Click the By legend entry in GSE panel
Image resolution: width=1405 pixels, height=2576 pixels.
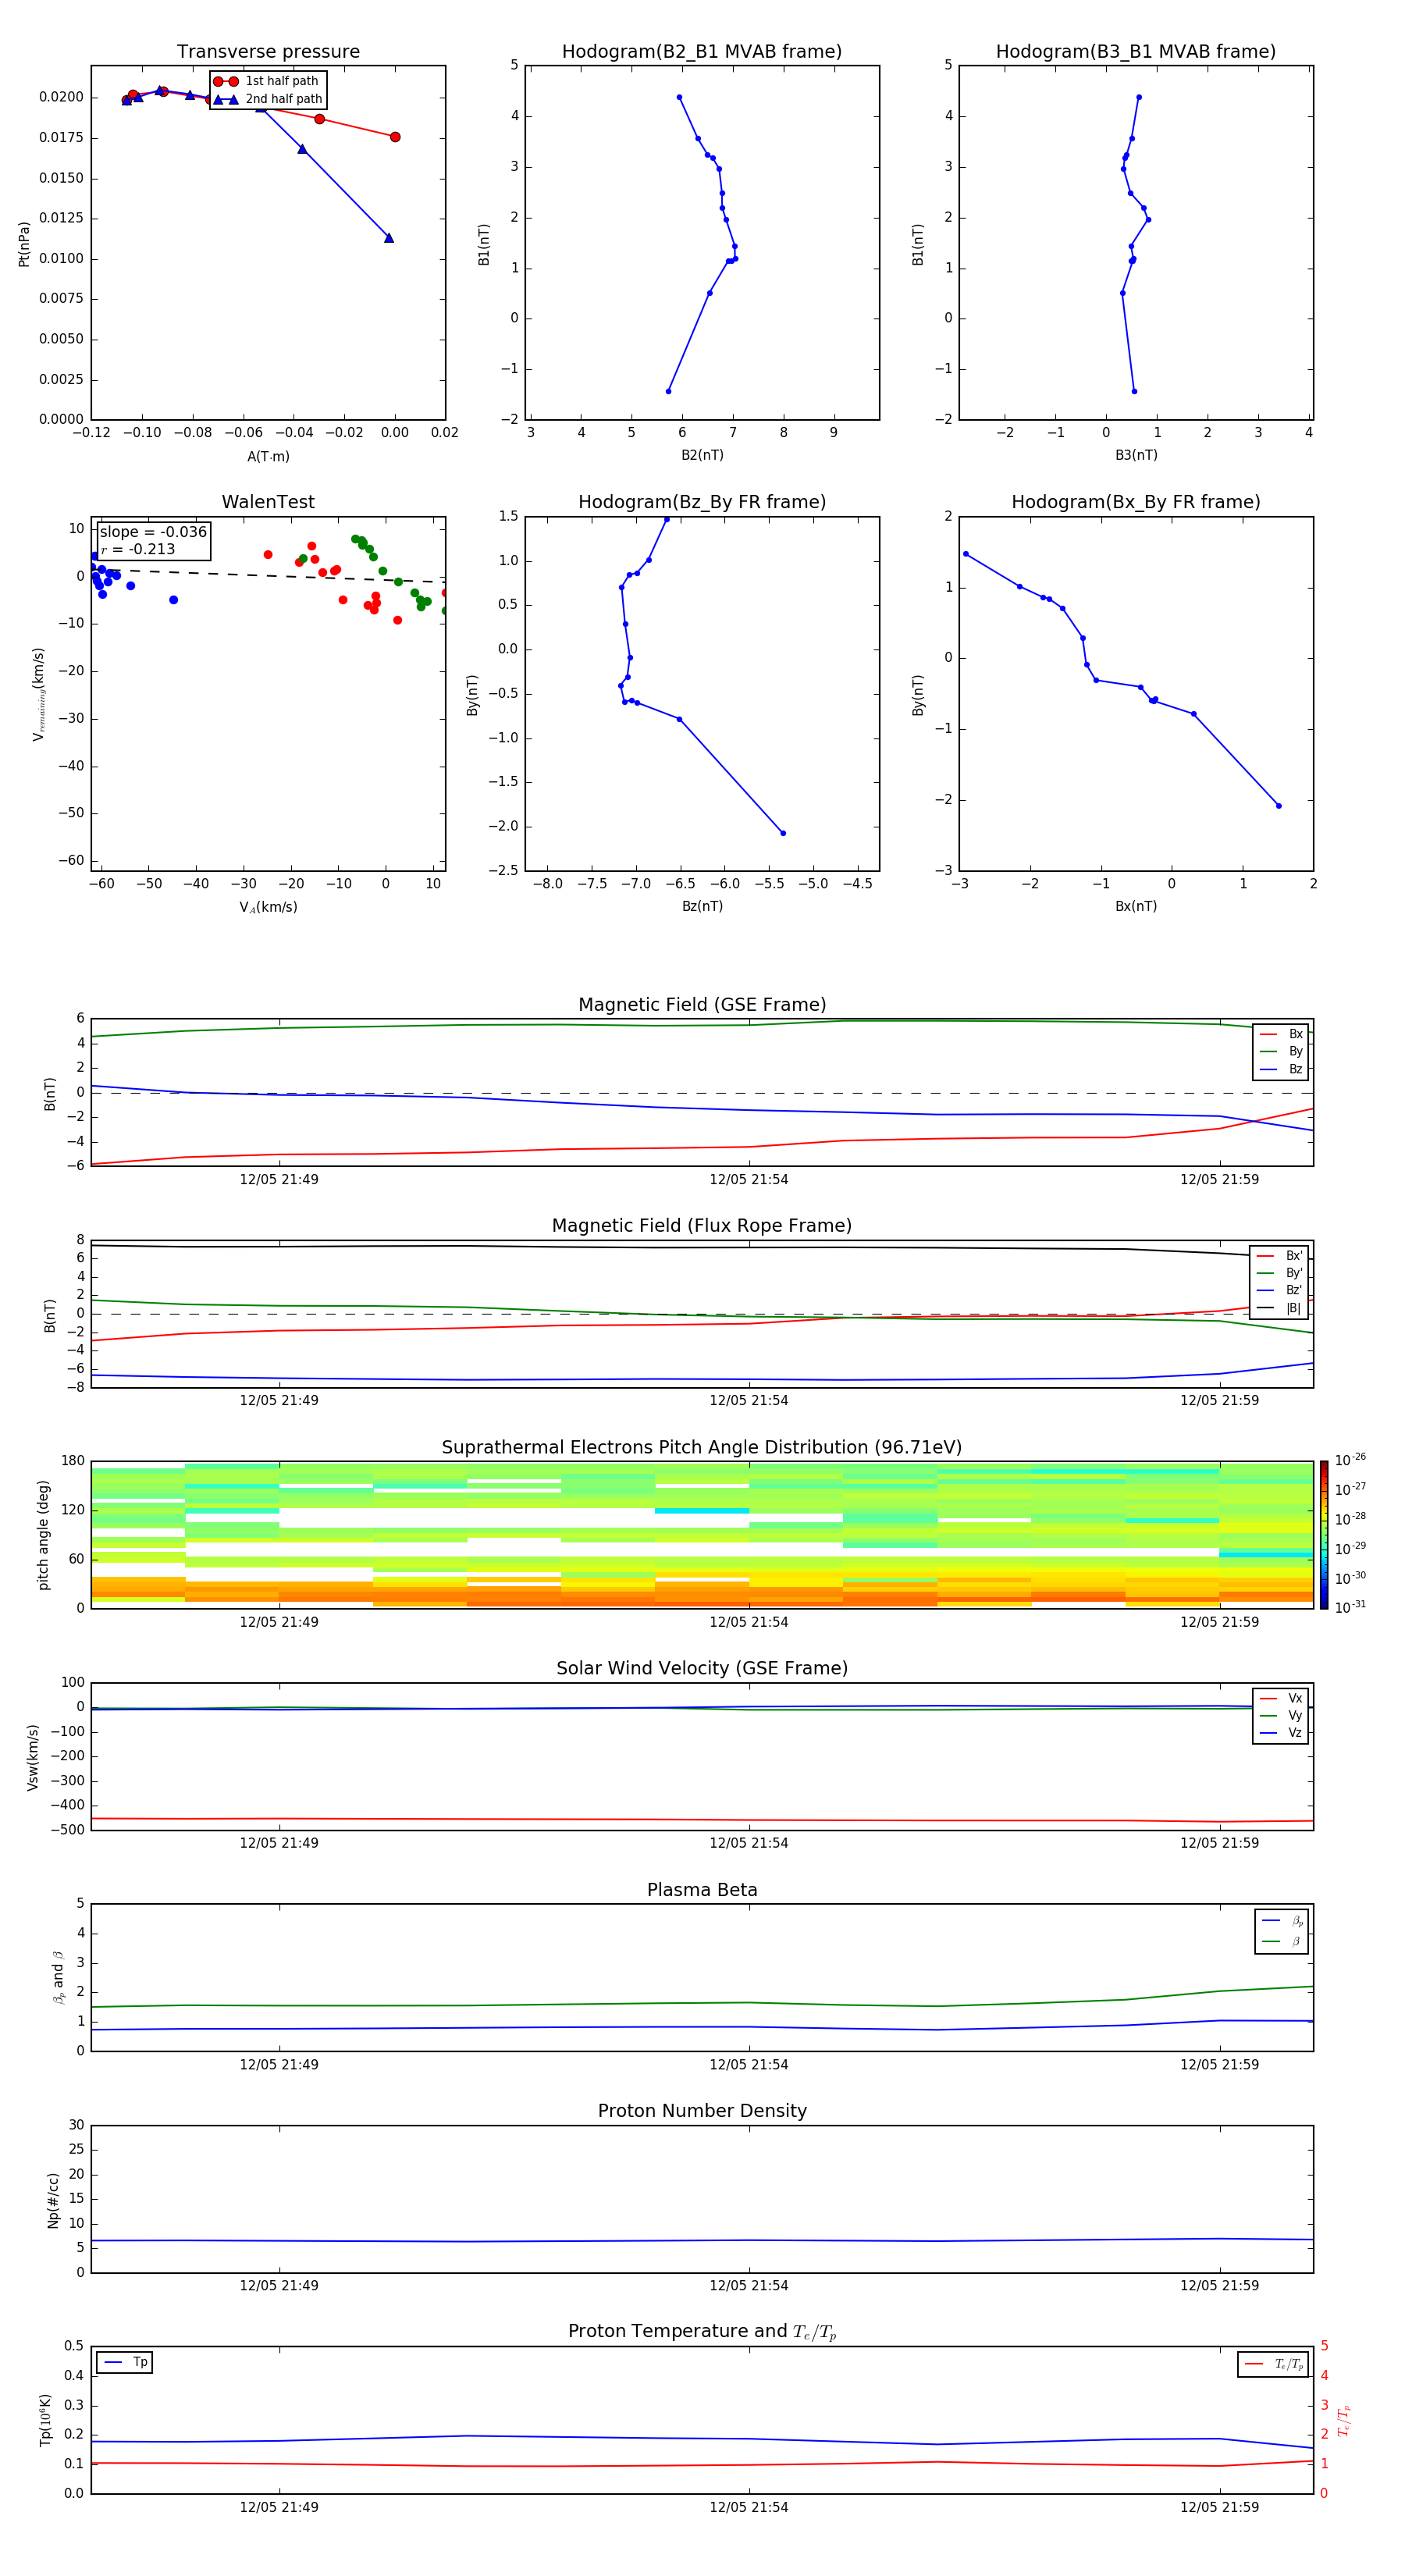click(1281, 1051)
